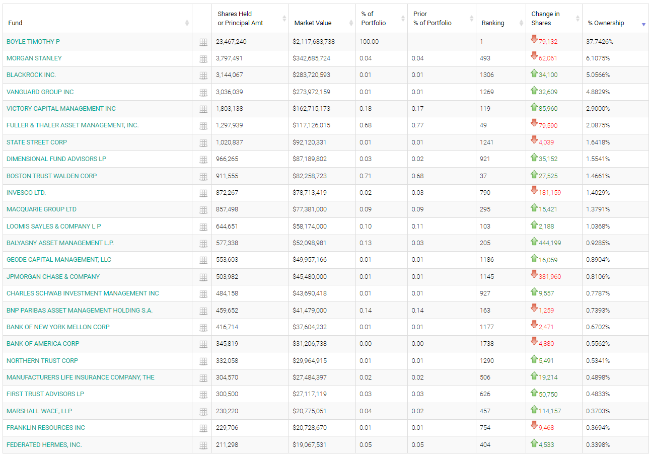Open FEDERATED HERMES, INC. fund link
This screenshot has height=454, width=649.
44,444
